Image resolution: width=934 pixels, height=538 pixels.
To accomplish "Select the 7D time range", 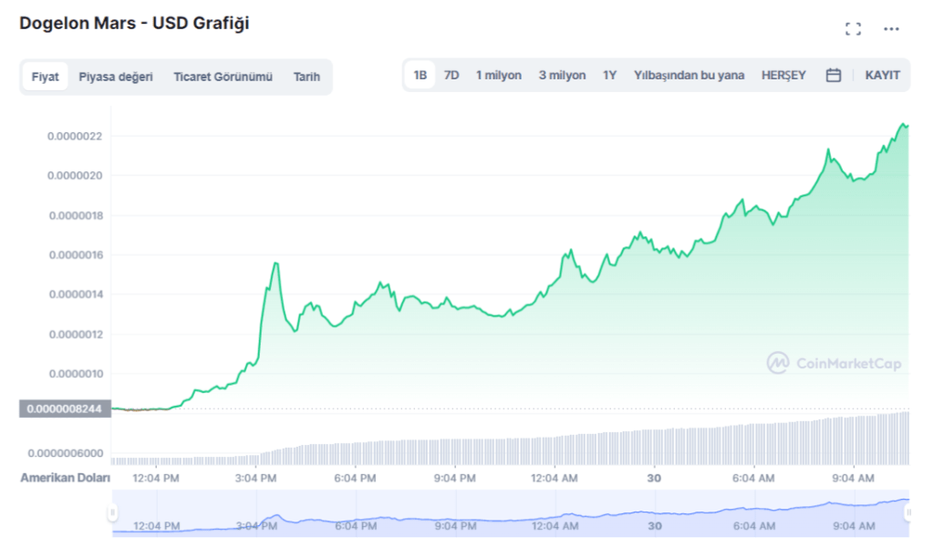I will (451, 75).
